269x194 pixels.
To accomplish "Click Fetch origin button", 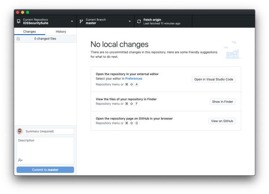I will coord(163,21).
